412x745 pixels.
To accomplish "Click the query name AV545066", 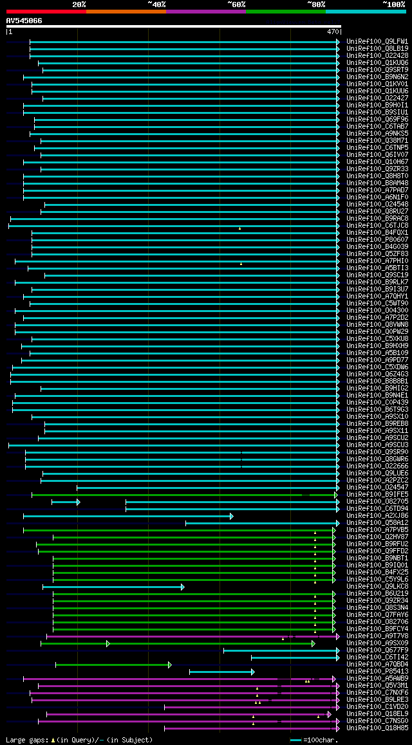I will pyautogui.click(x=24, y=21).
